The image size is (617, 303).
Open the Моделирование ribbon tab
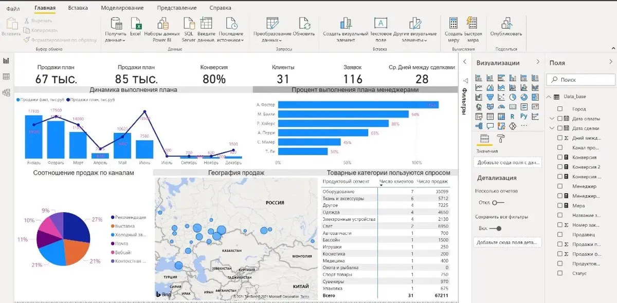click(x=122, y=8)
